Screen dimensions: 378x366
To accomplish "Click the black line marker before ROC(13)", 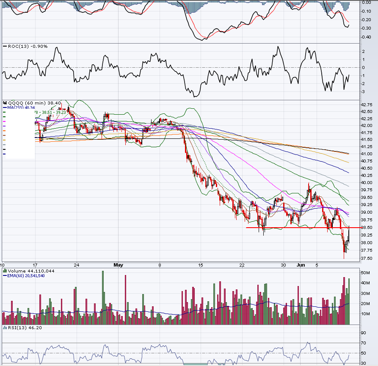I will point(5,46).
